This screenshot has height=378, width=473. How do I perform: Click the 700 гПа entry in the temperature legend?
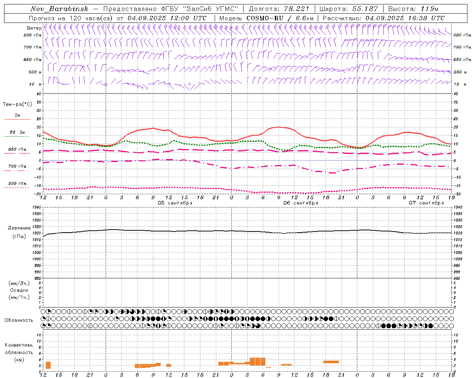(17, 166)
